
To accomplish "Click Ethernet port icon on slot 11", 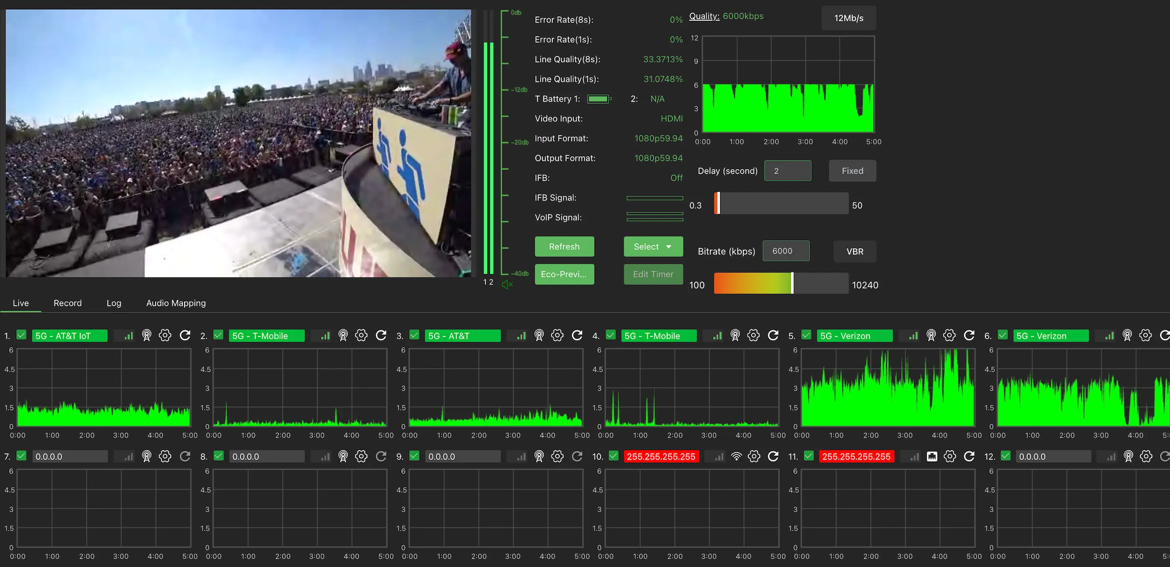I will coord(932,456).
